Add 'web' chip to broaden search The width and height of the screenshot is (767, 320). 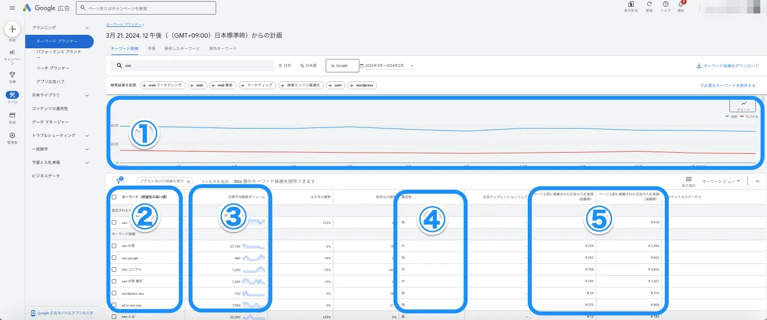pyautogui.click(x=197, y=85)
